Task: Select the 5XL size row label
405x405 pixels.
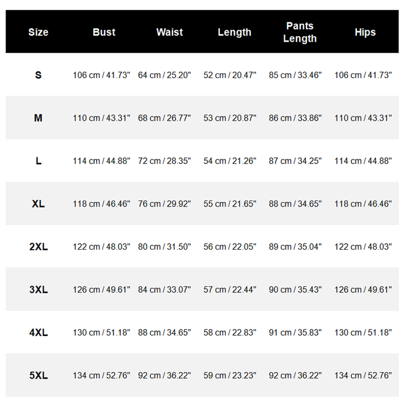Action: point(38,376)
